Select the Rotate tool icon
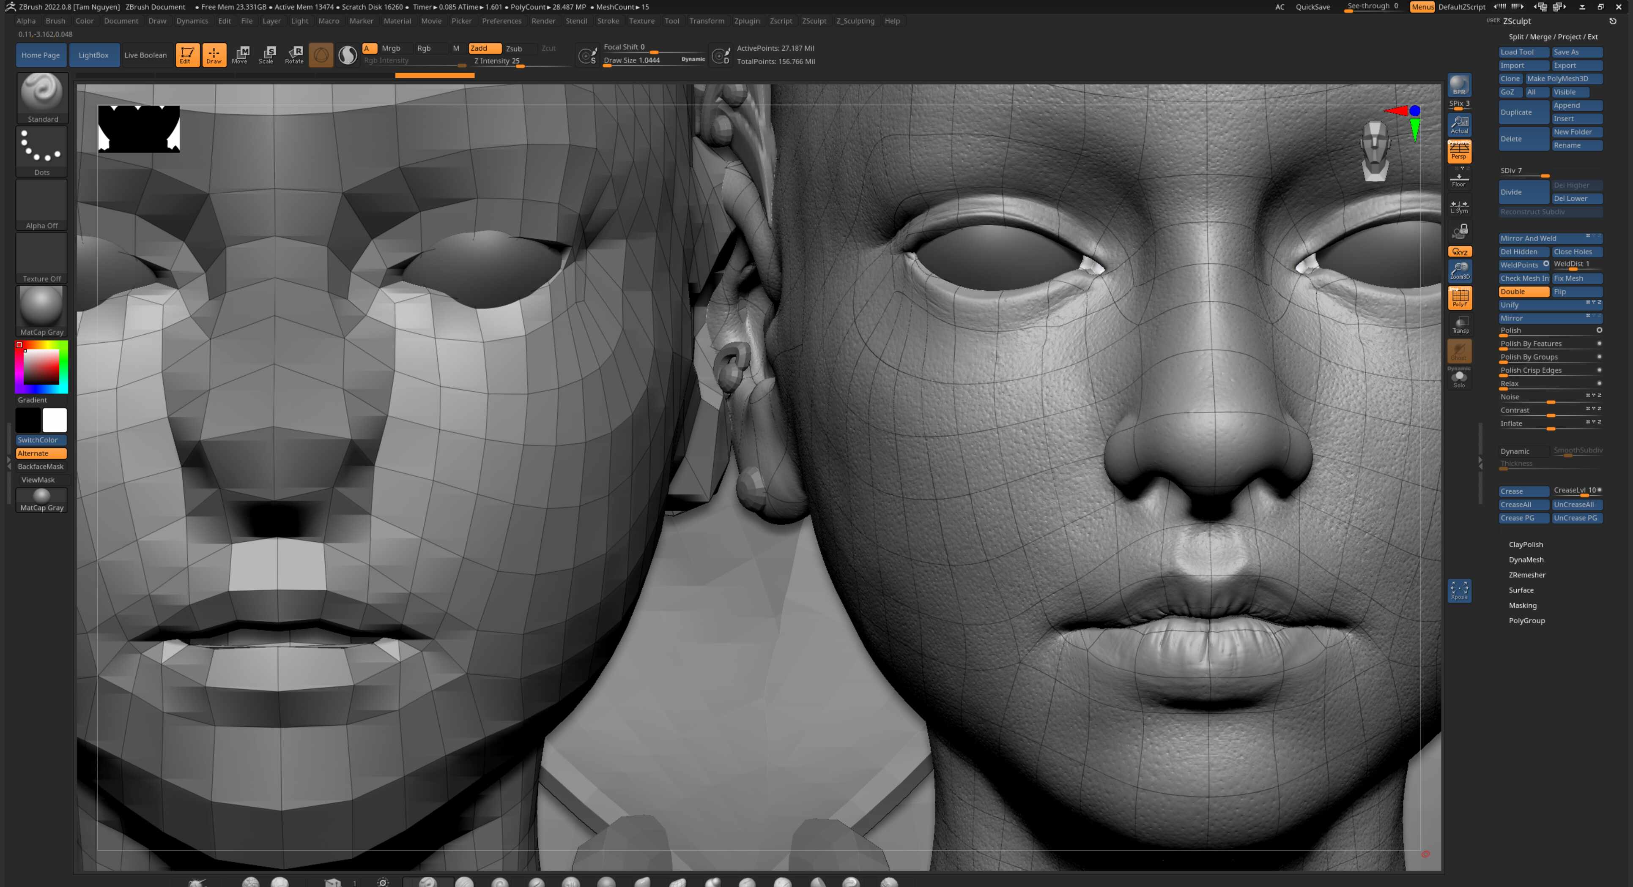This screenshot has height=887, width=1633. point(294,55)
